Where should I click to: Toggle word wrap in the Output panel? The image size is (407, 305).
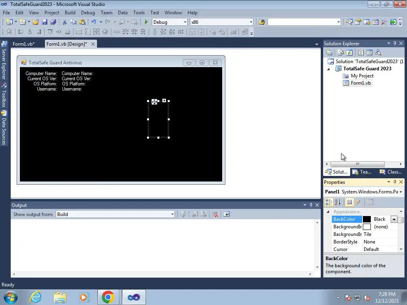pyautogui.click(x=227, y=214)
